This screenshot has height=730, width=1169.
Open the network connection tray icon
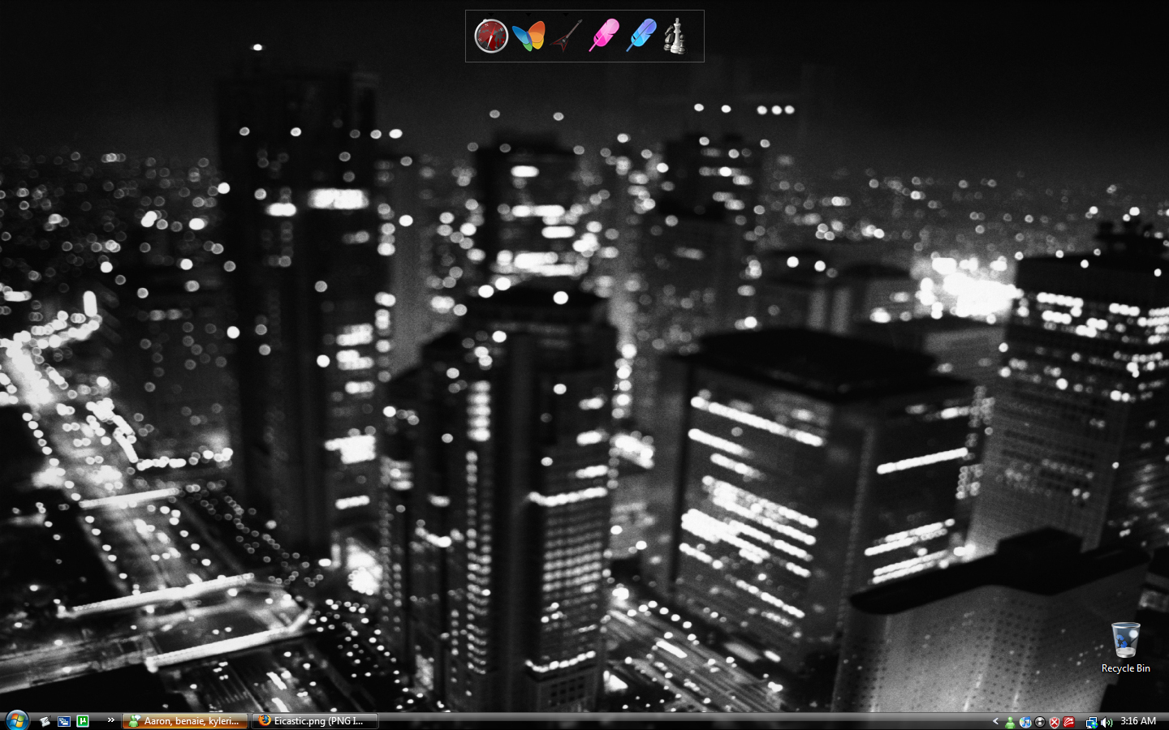[1092, 722]
